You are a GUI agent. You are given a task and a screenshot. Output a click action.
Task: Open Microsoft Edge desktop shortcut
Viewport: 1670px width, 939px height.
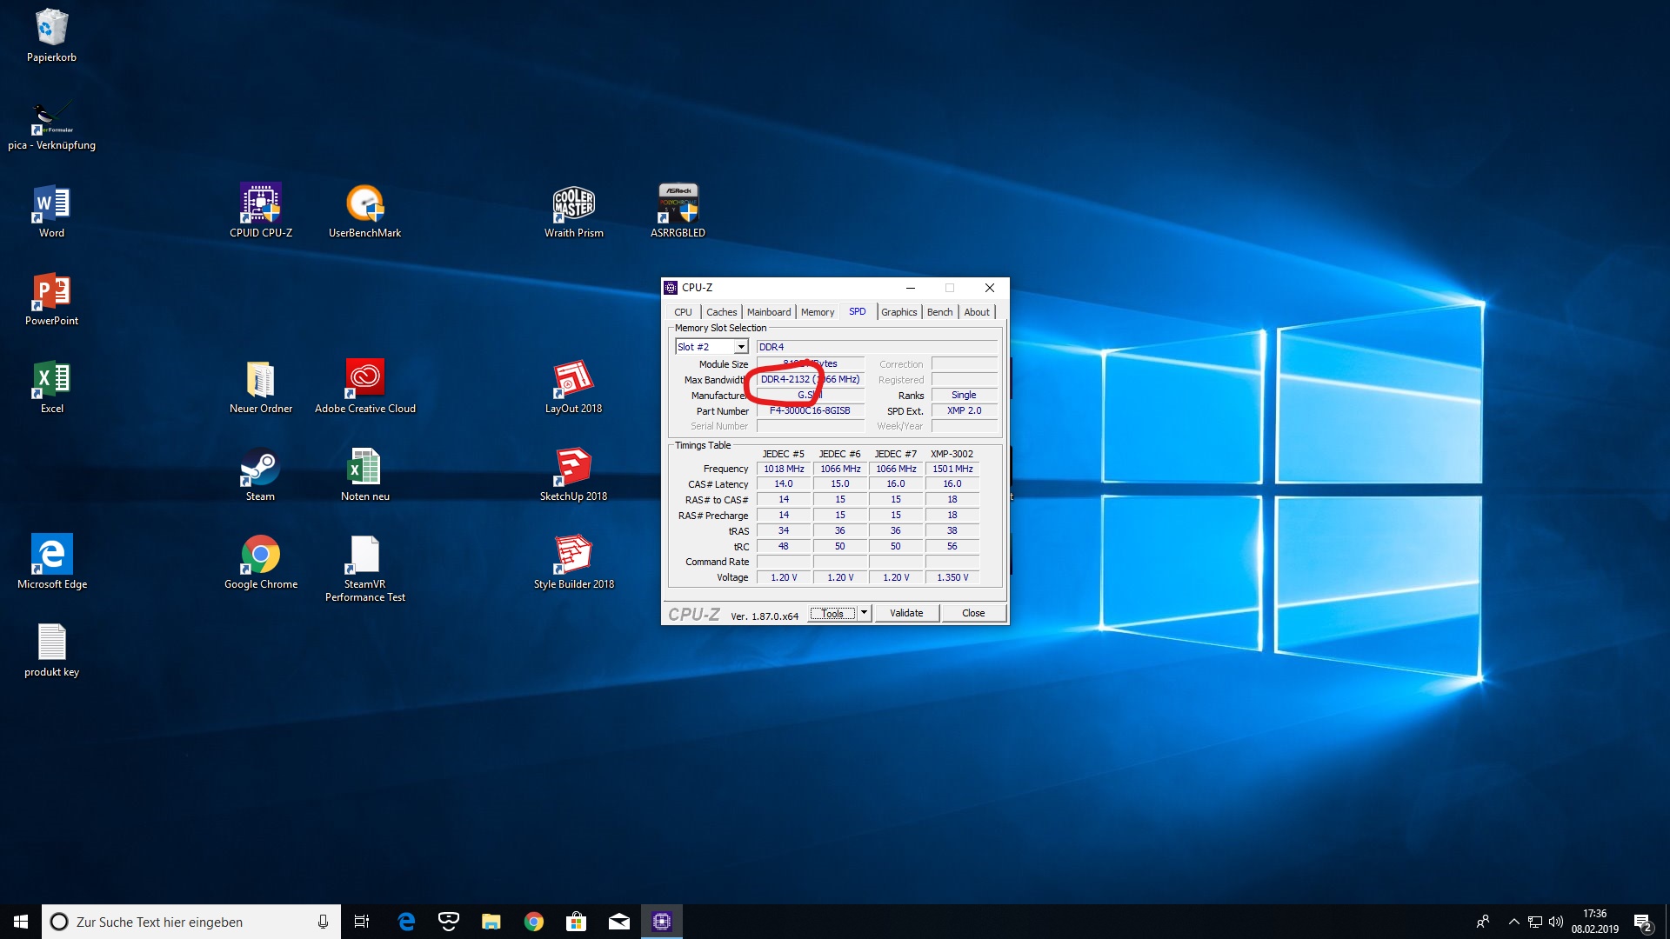(51, 562)
